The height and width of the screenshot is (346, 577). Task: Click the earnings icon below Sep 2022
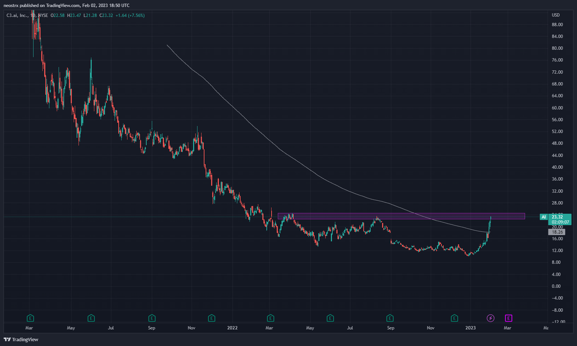click(x=390, y=318)
